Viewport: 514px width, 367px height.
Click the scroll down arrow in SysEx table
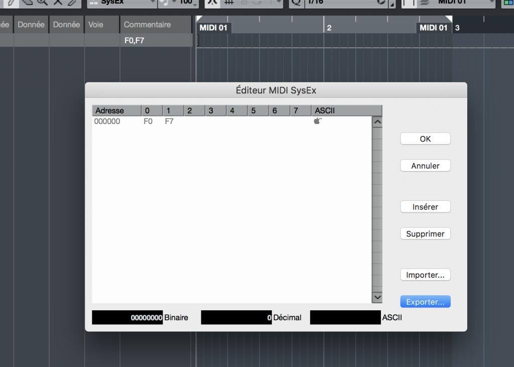click(377, 297)
